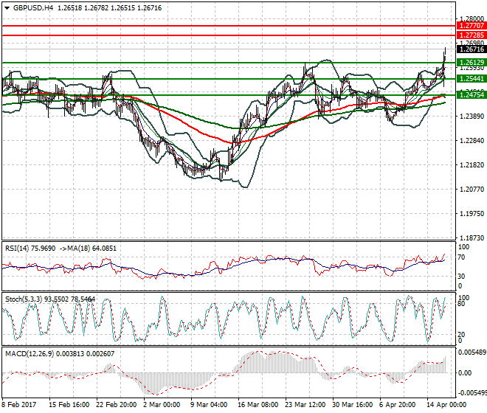Screen dimensions: 487x413
Task: Click the black current price label 1.26716
Action: tap(472, 49)
